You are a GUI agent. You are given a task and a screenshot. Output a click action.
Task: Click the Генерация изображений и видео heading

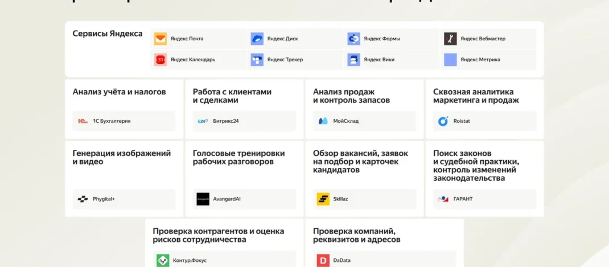(x=122, y=157)
